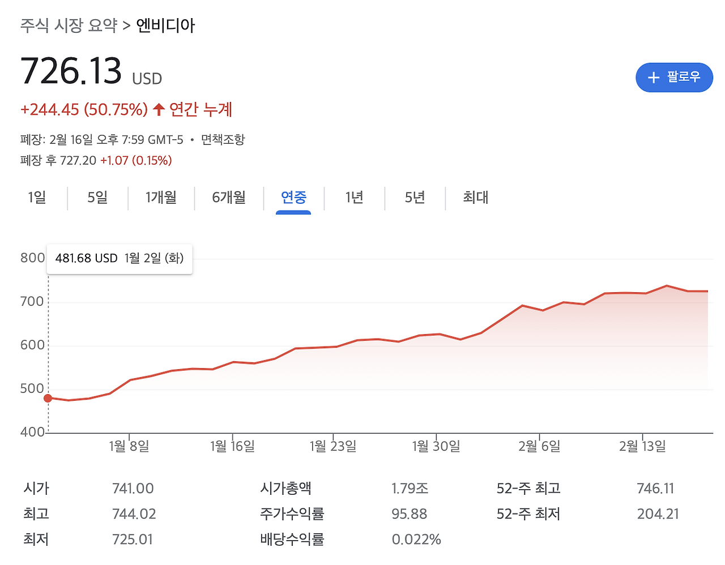Open the 6개월 chart view

(x=229, y=198)
